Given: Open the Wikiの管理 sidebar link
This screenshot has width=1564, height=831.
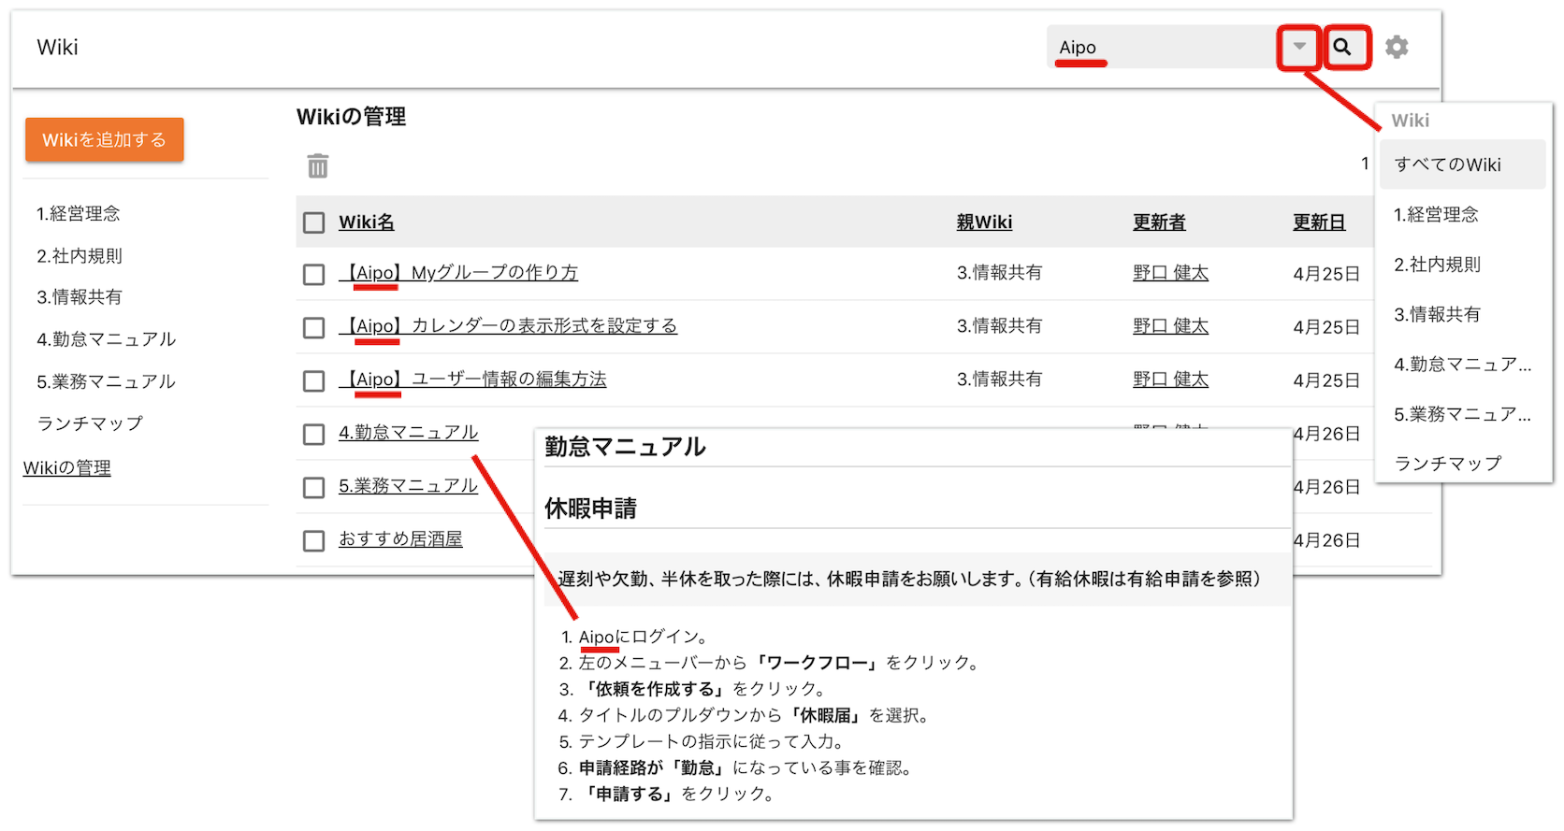Looking at the screenshot, I should click(67, 467).
